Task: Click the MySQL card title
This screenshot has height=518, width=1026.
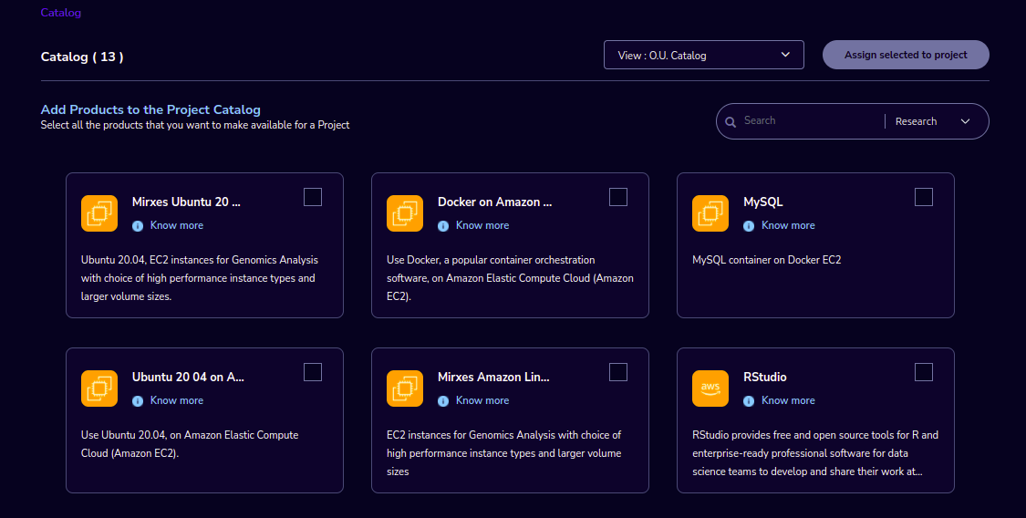Action: pos(763,202)
